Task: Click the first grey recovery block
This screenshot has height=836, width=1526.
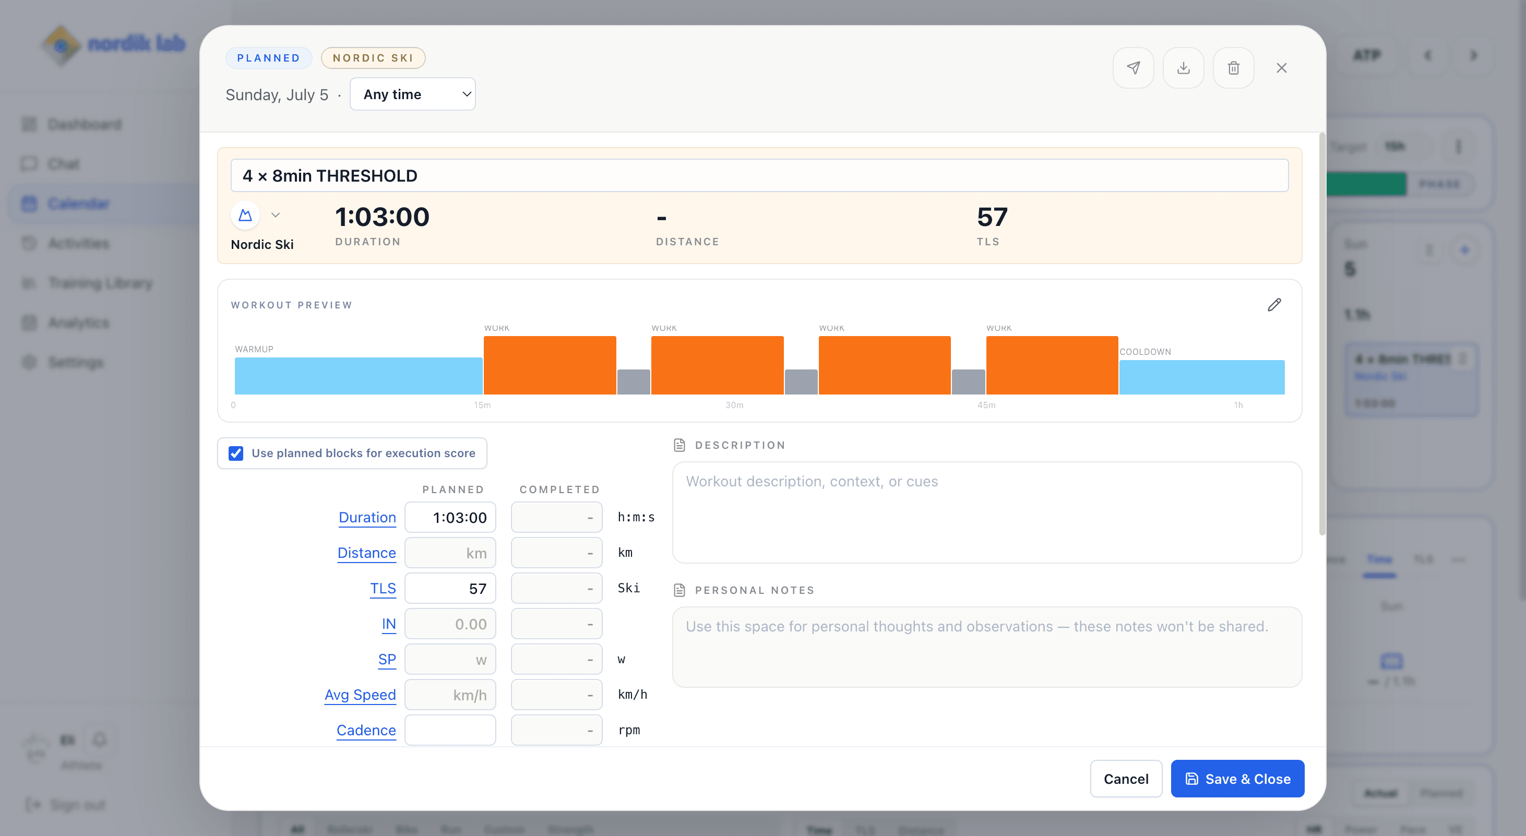Action: click(634, 382)
